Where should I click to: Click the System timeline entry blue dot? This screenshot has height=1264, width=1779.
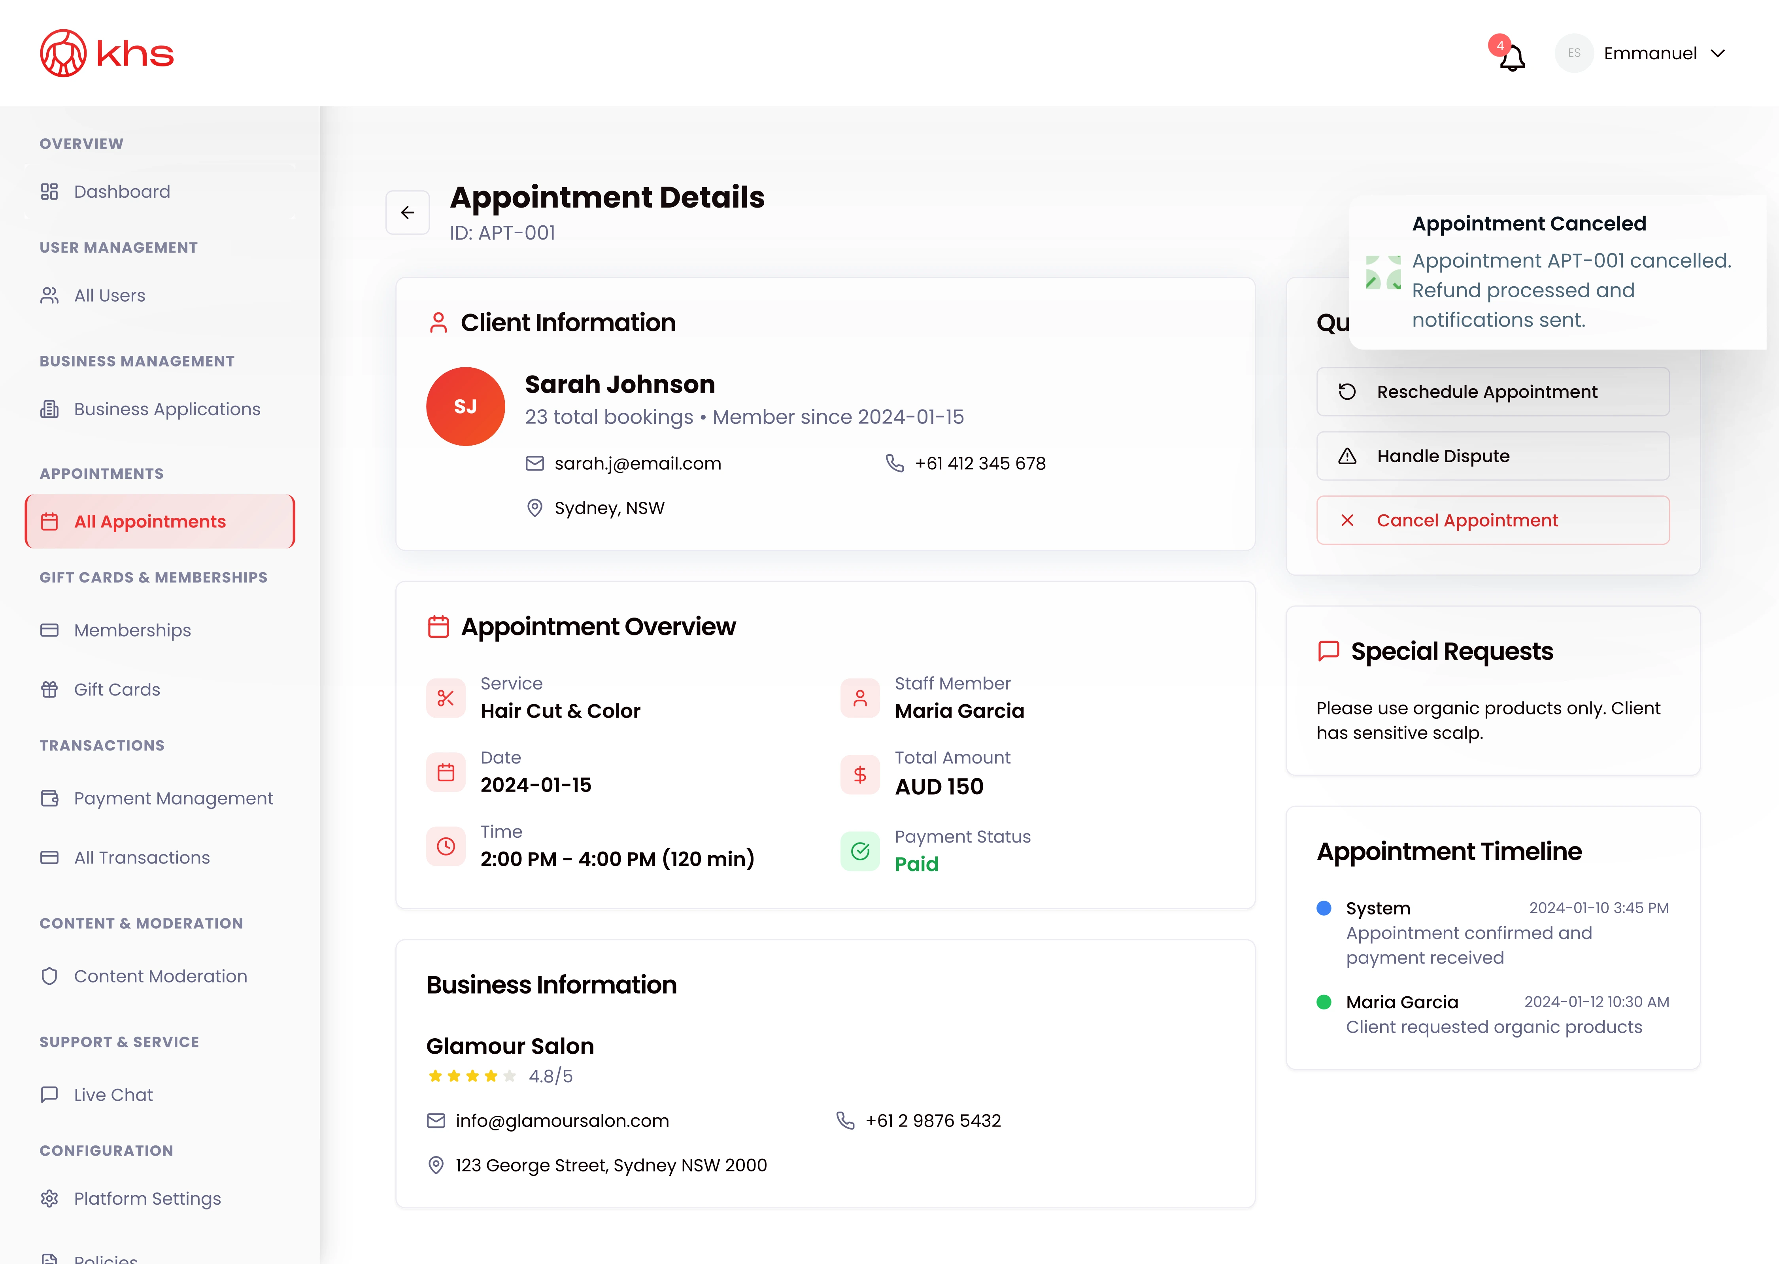(x=1324, y=907)
